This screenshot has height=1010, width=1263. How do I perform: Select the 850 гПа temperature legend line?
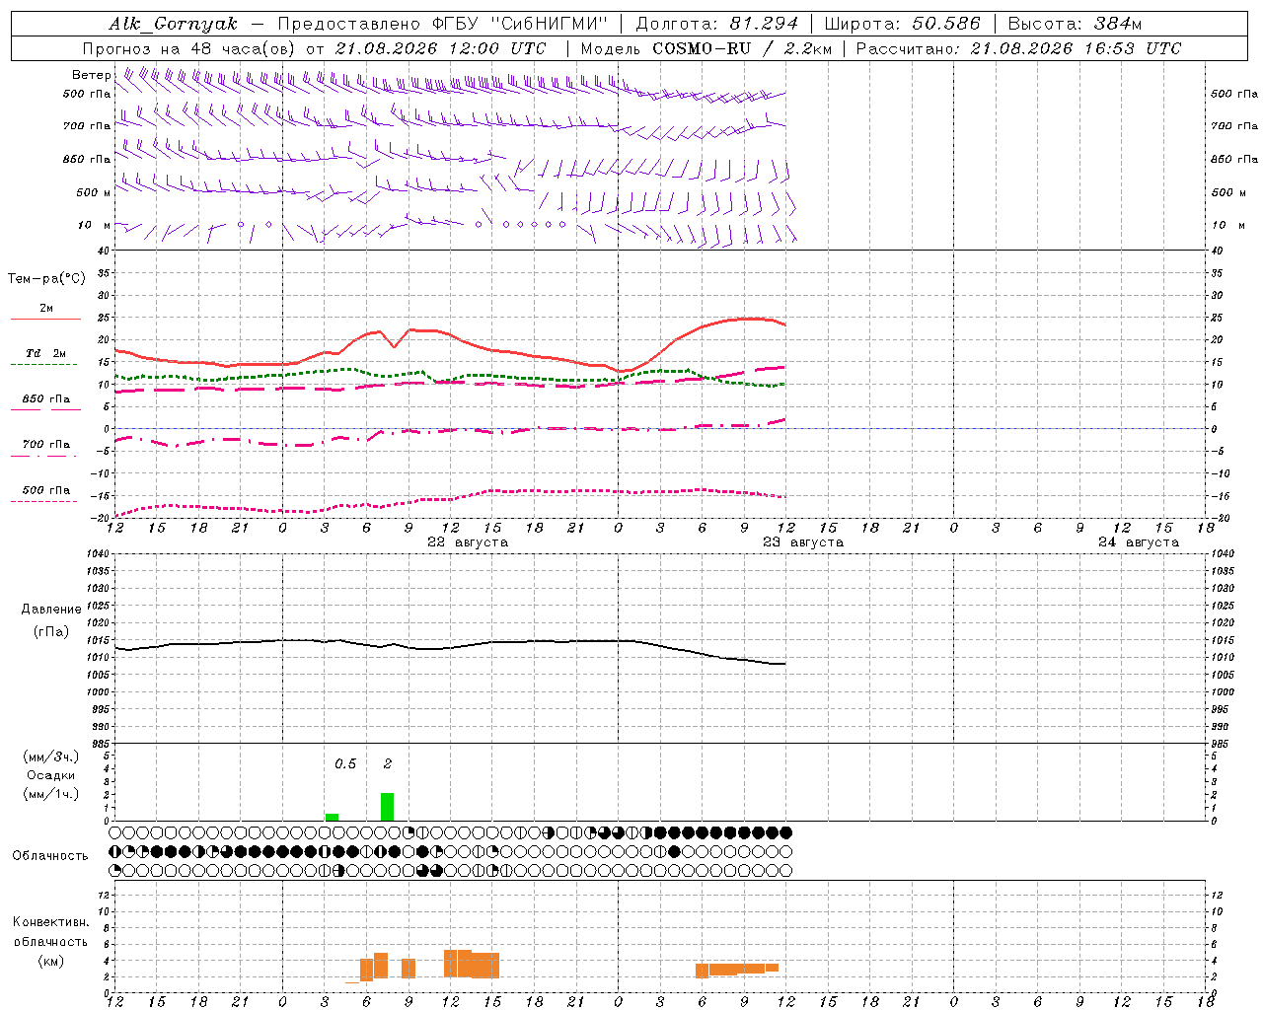click(x=45, y=409)
